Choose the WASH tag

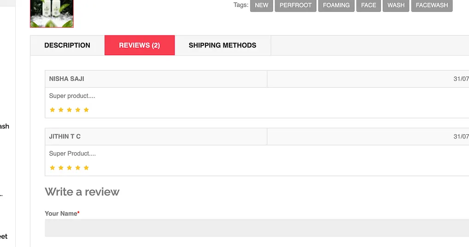point(396,6)
